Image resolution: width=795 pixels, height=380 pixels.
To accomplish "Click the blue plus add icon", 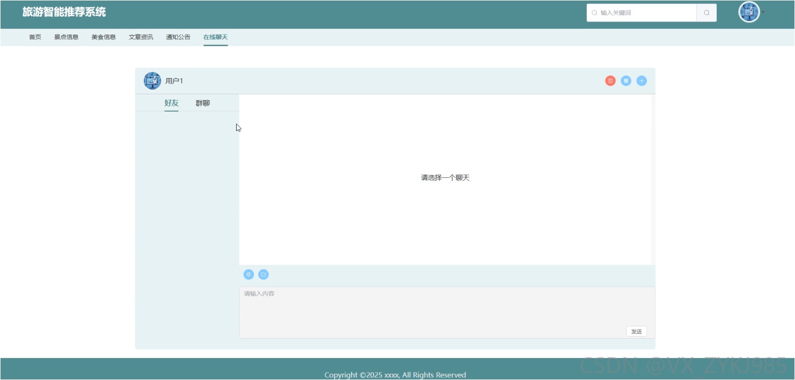I will tap(642, 81).
